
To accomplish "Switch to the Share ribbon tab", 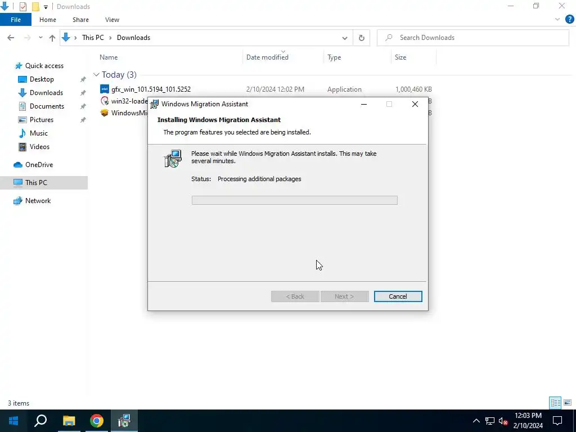I will tap(80, 20).
